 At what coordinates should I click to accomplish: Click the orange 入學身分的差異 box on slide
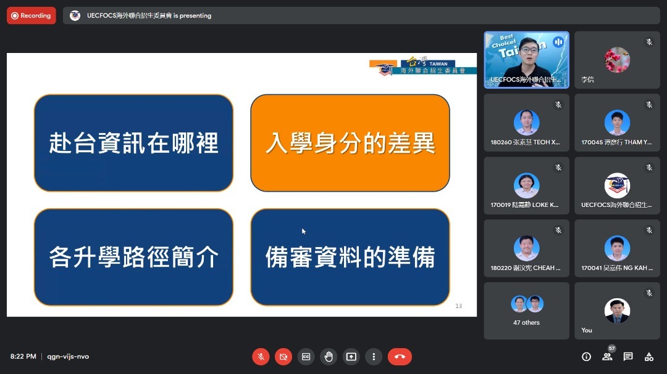[x=350, y=143]
